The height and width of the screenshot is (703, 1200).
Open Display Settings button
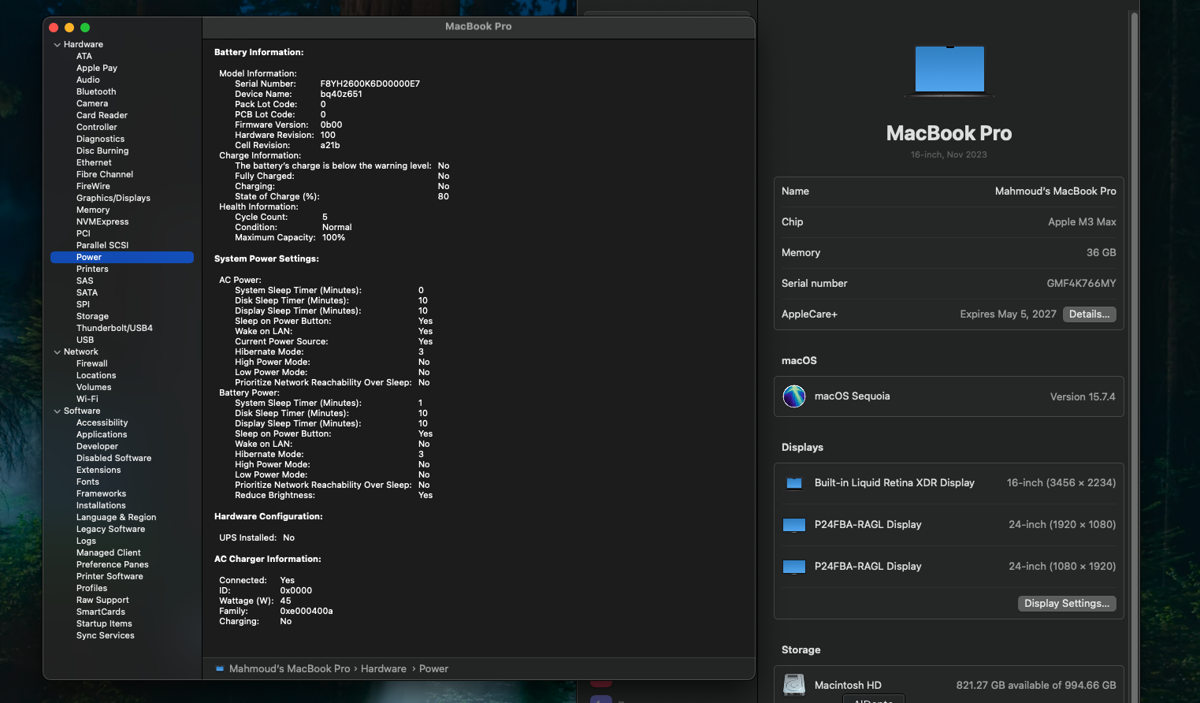pyautogui.click(x=1066, y=604)
